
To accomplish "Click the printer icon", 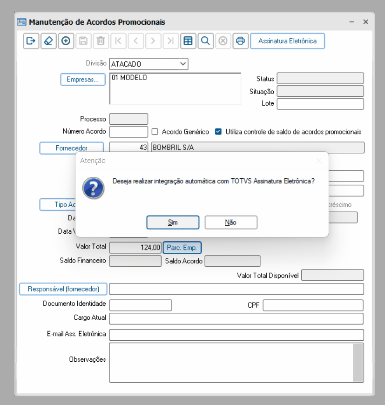I will click(x=240, y=41).
